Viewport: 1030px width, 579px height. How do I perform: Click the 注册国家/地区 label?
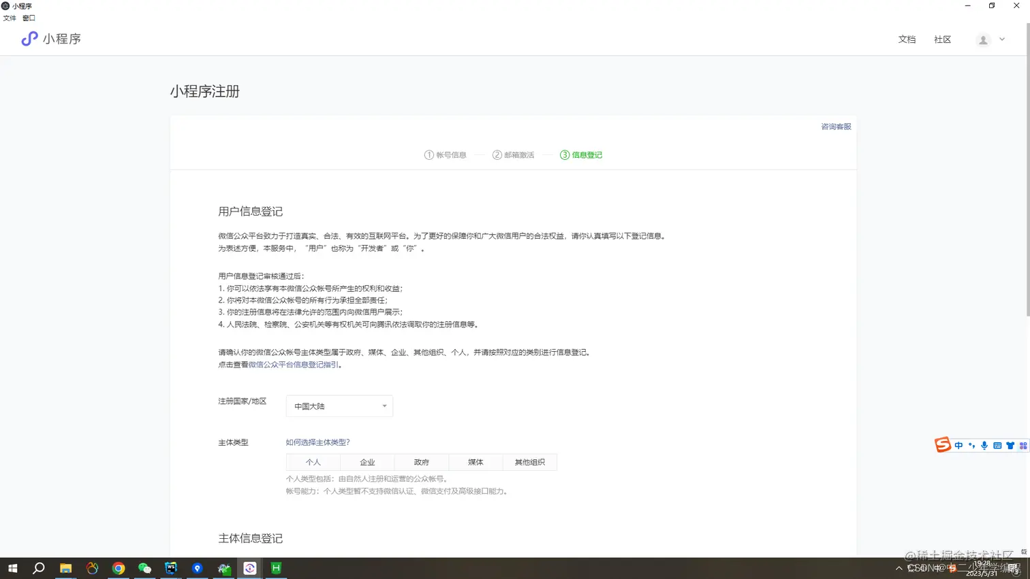pos(242,401)
